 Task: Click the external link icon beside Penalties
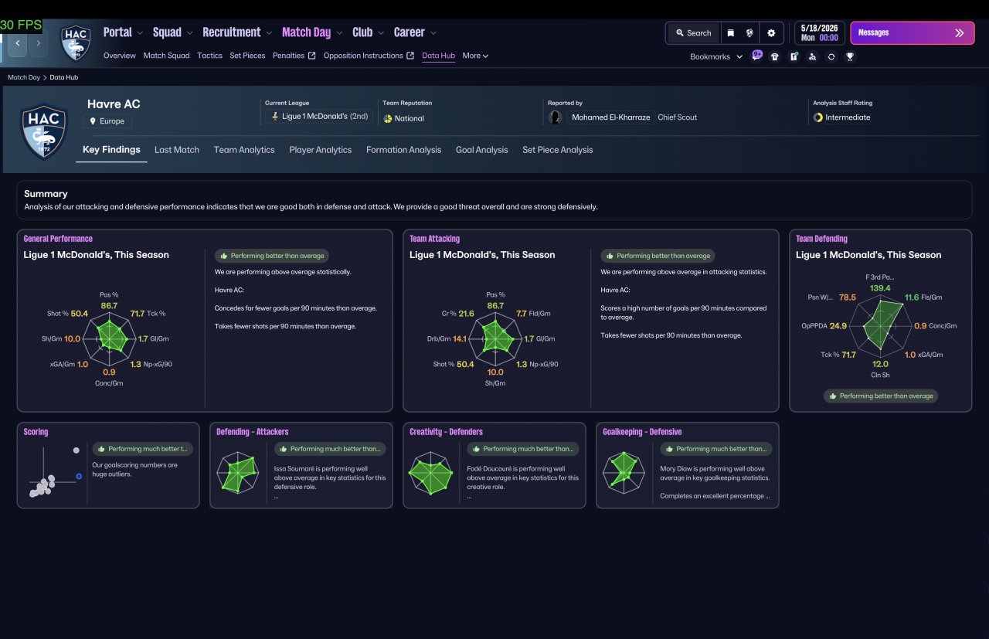point(311,56)
